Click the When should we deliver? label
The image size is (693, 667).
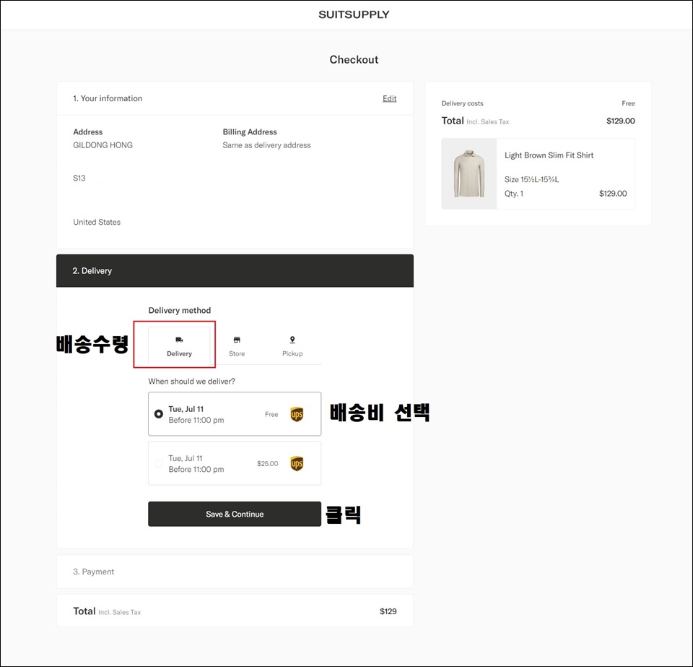tap(192, 382)
